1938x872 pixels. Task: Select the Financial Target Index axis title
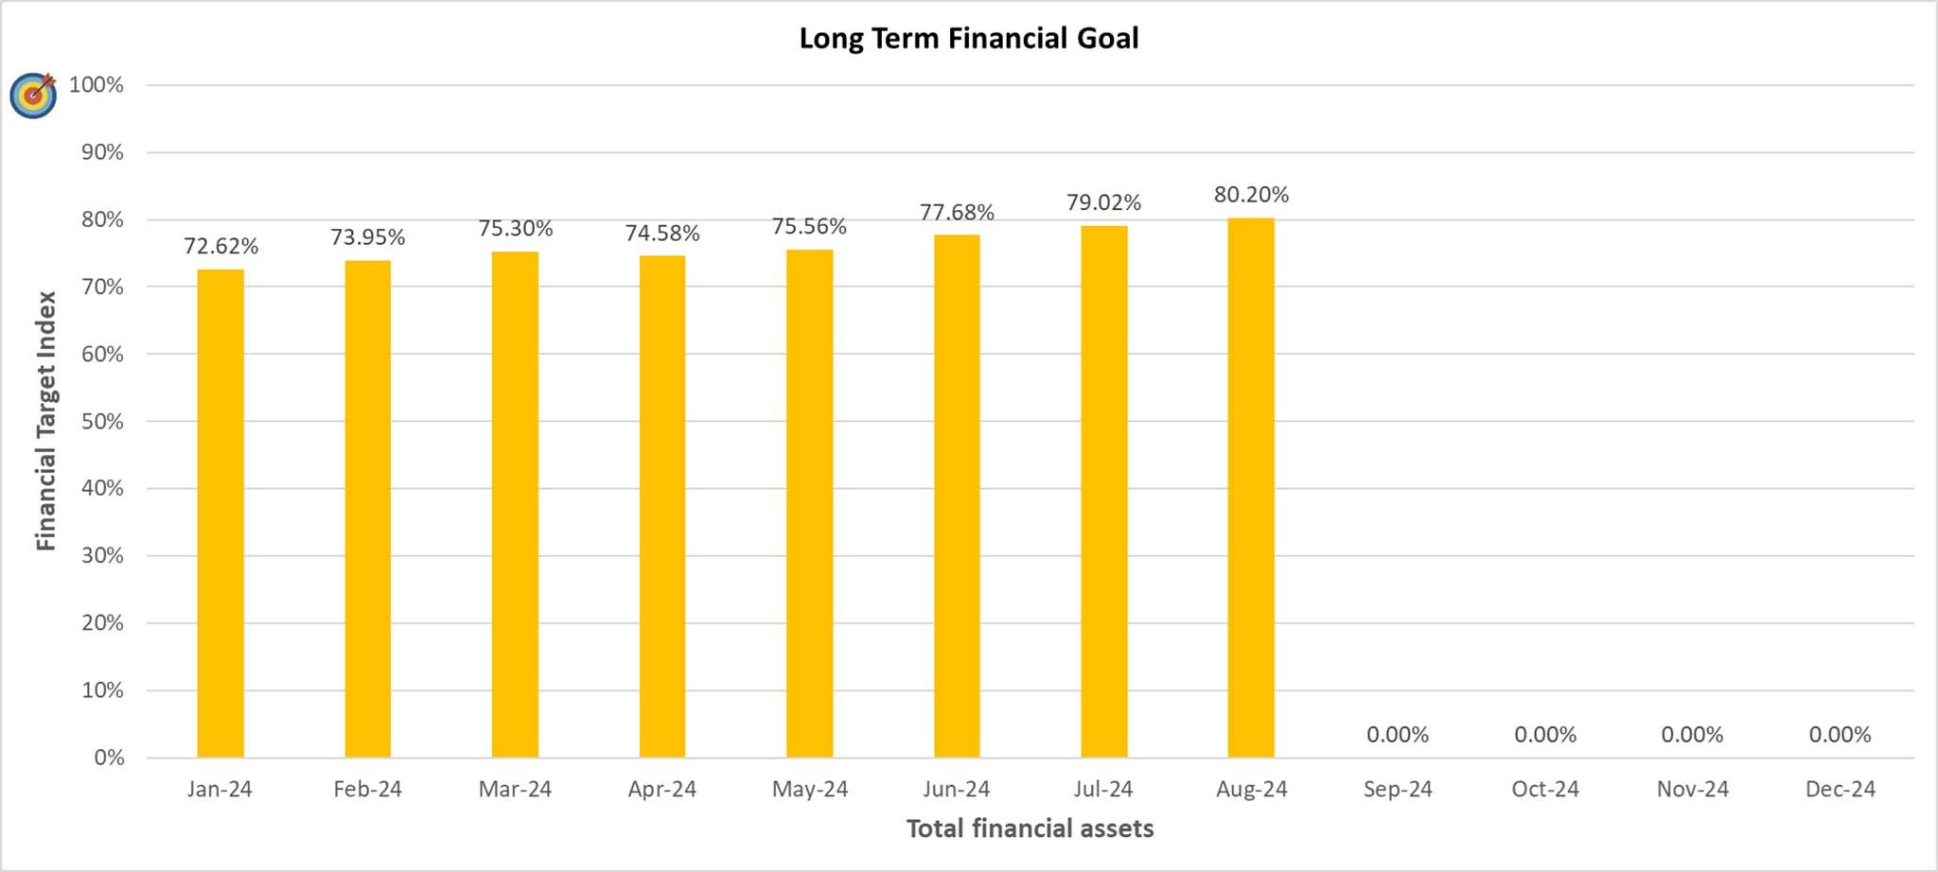(45, 421)
